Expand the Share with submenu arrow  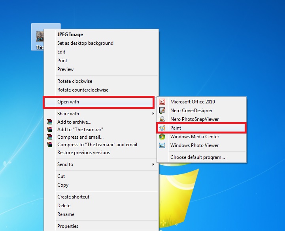click(x=153, y=114)
